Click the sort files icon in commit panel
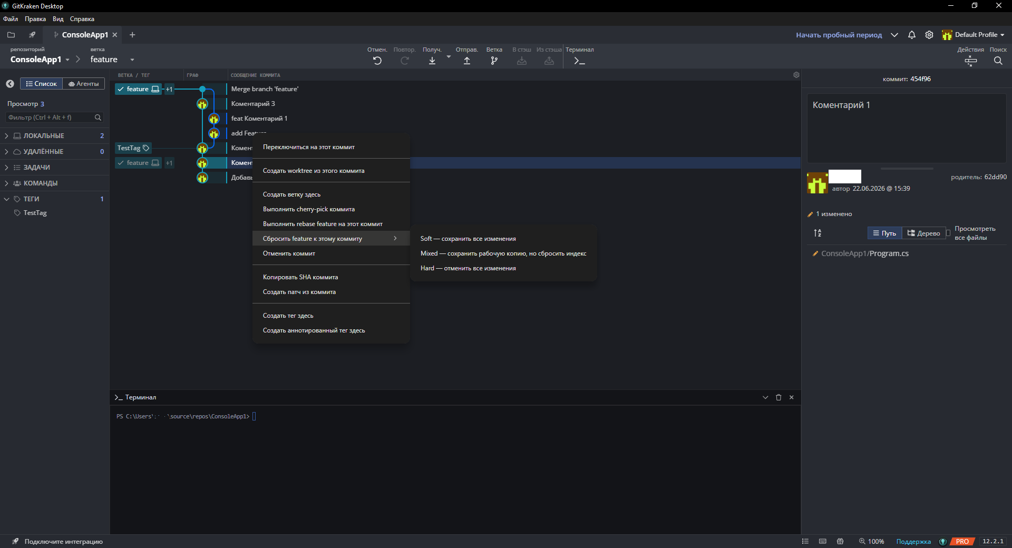The image size is (1012, 548). tap(818, 233)
